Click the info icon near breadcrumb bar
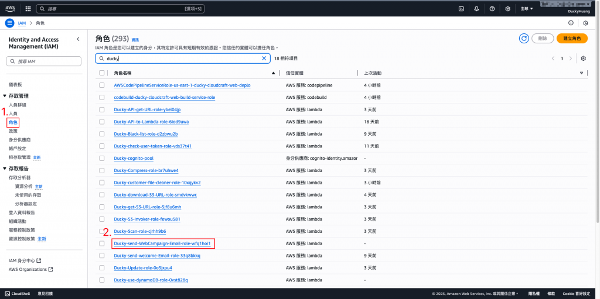Viewport: 600px width, 299px height. [x=571, y=23]
